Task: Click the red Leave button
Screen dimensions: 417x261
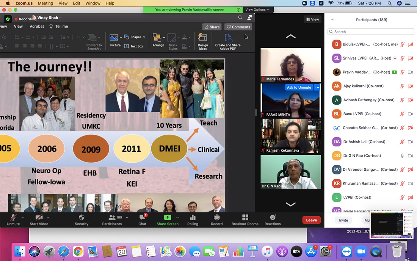Action: 311,220
